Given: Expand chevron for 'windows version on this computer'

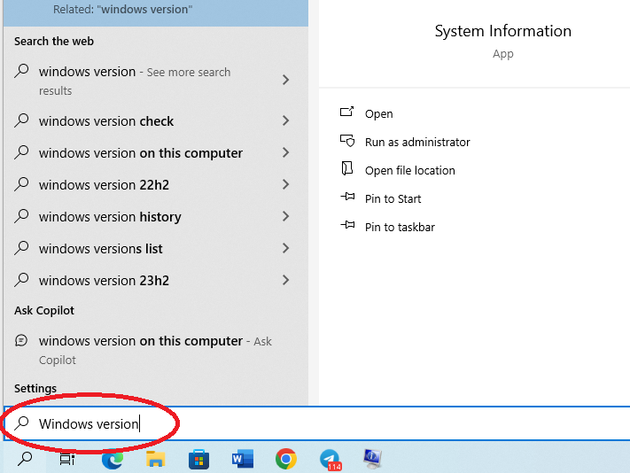Looking at the screenshot, I should 285,152.
